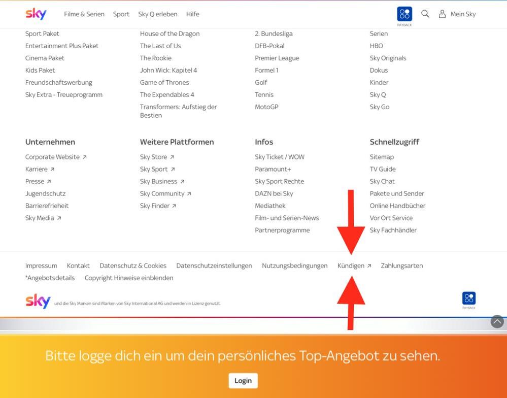Image resolution: width=507 pixels, height=398 pixels.
Task: Open the Sport Paket link
Action: (42, 34)
